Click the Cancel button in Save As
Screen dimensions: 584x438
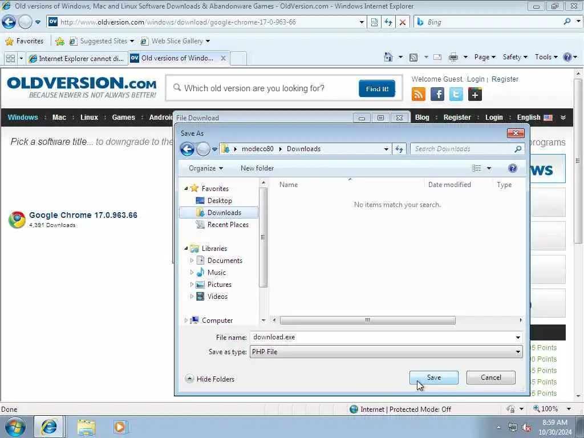point(491,378)
